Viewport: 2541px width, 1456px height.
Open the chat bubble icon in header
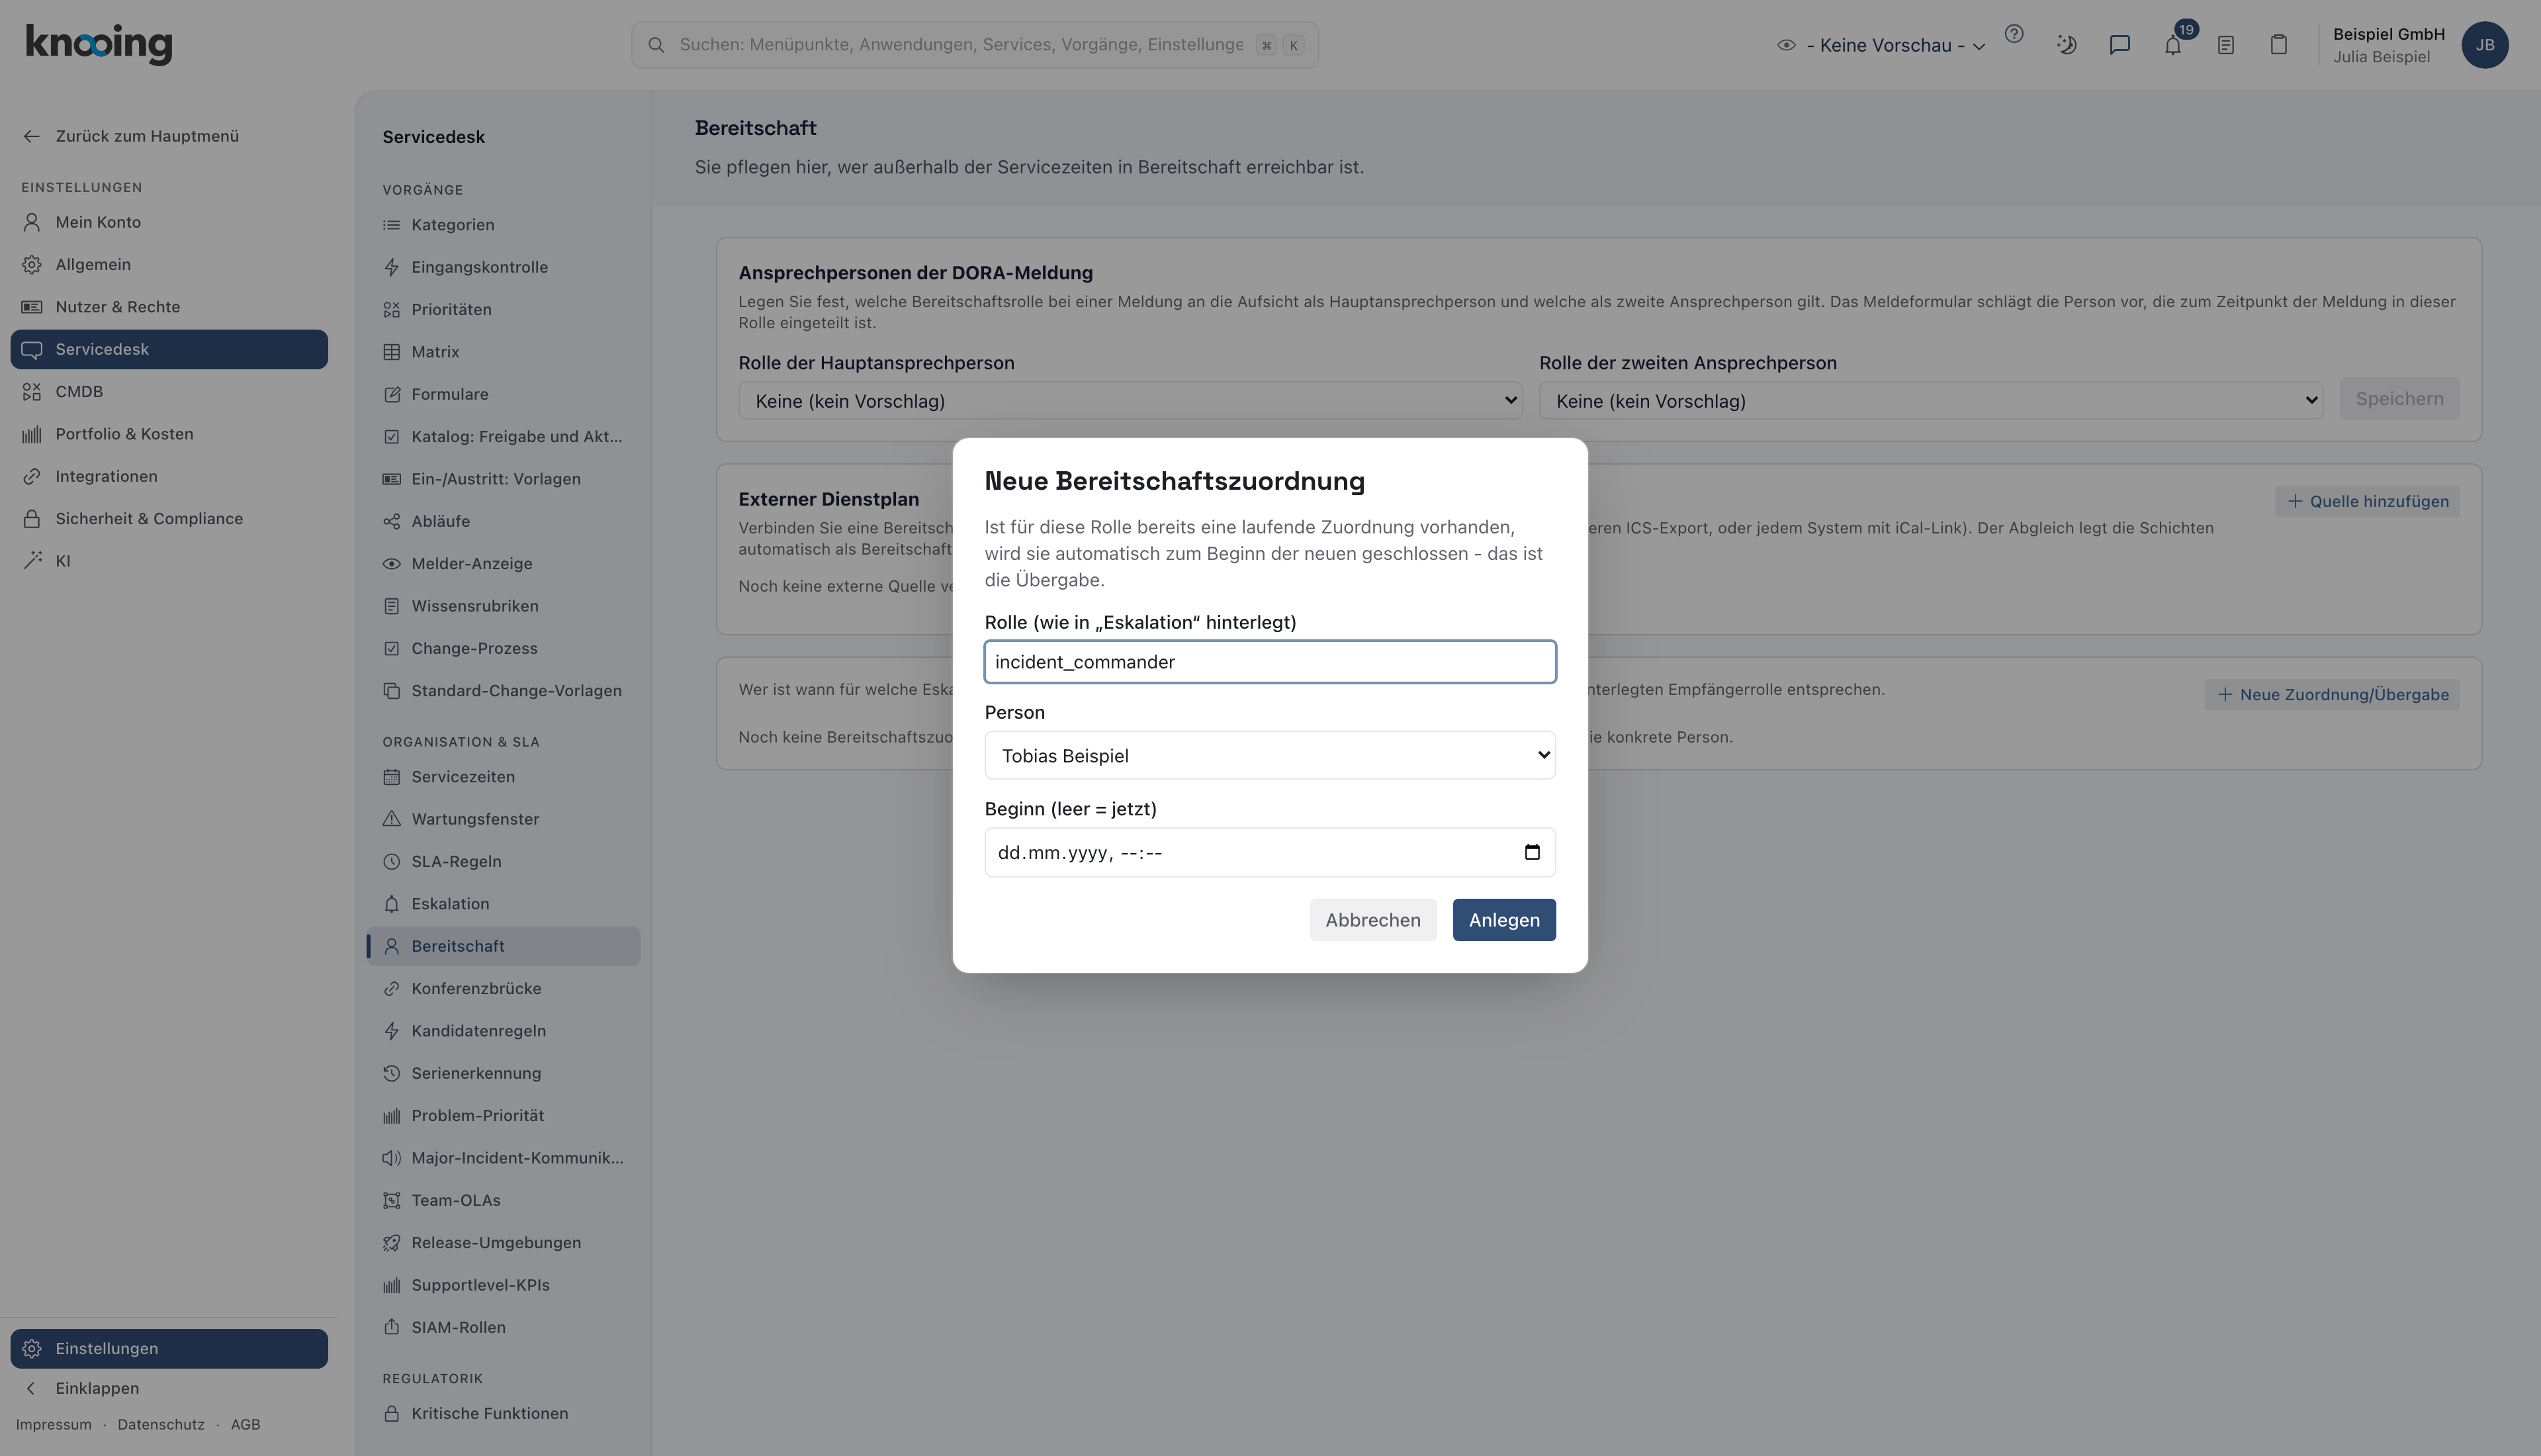point(2119,45)
